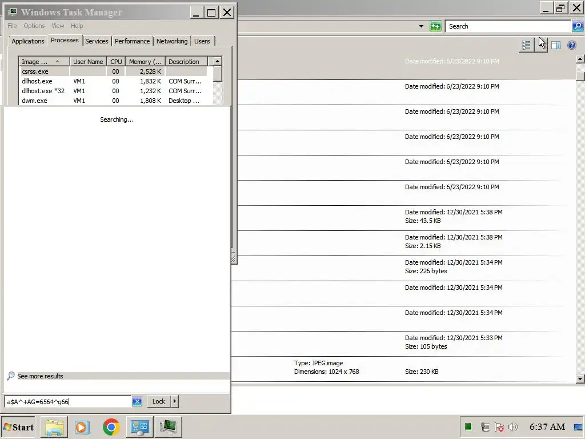Click the green refresh address button
This screenshot has width=585, height=439.
[435, 26]
